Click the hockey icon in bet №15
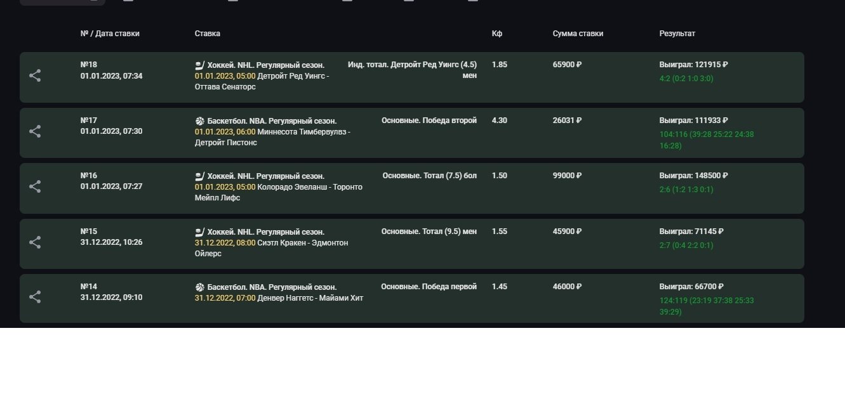 tap(199, 232)
